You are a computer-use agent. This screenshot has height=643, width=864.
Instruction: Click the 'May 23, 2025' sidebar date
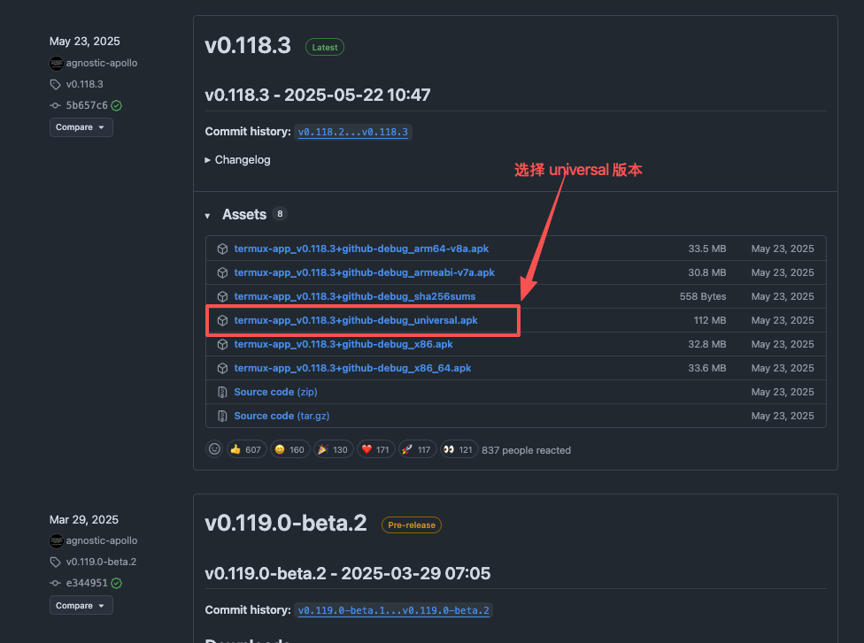coord(85,42)
